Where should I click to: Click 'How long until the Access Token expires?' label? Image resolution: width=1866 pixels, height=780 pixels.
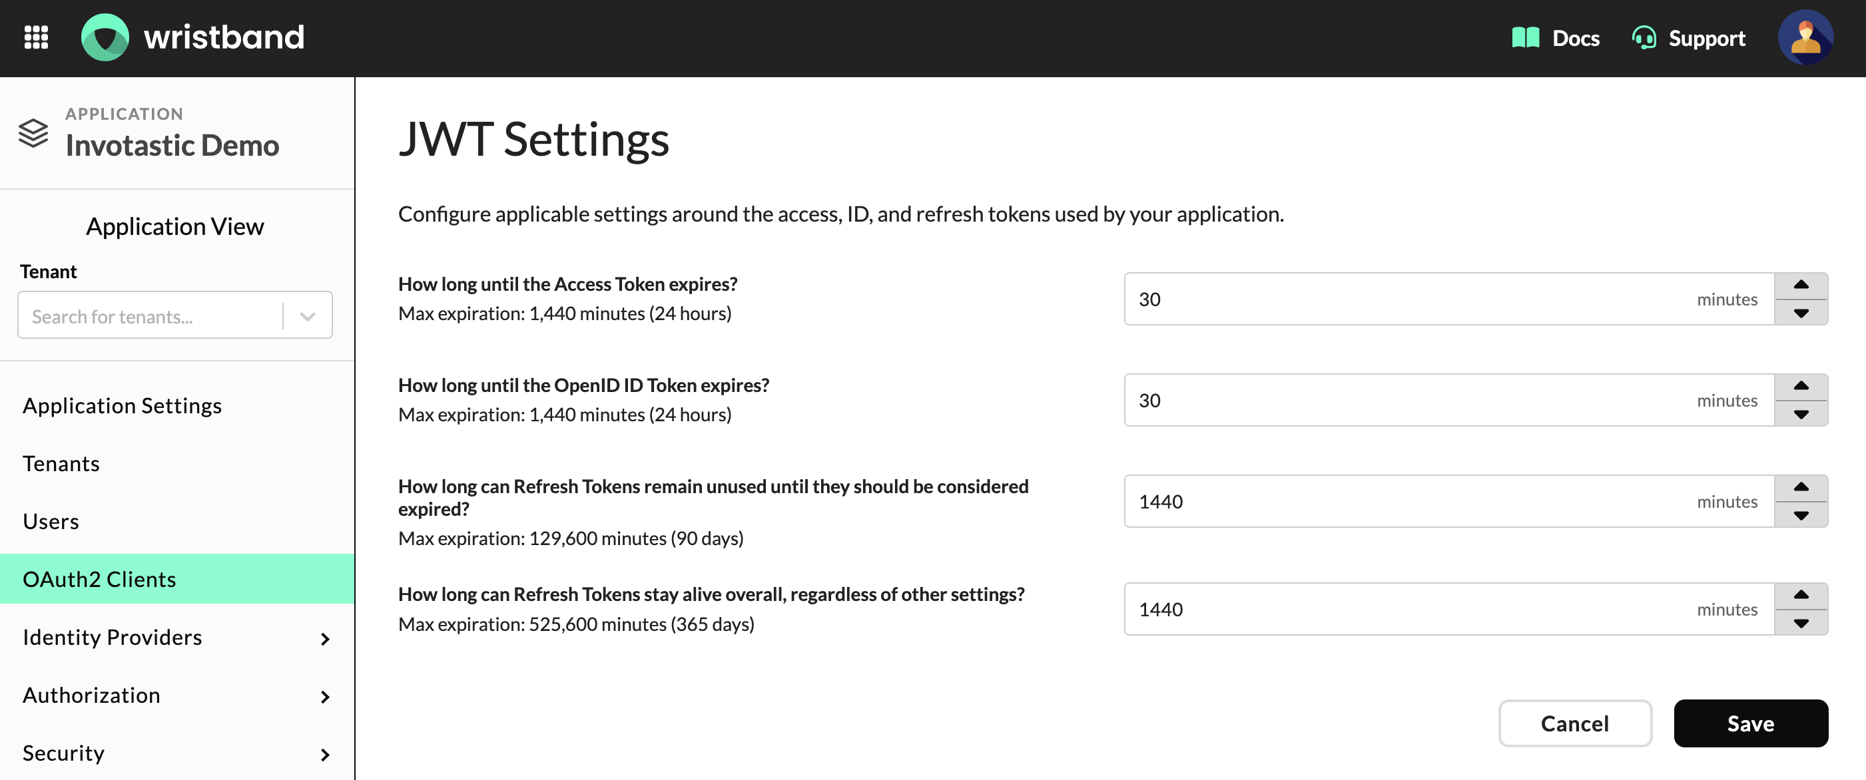pos(568,284)
